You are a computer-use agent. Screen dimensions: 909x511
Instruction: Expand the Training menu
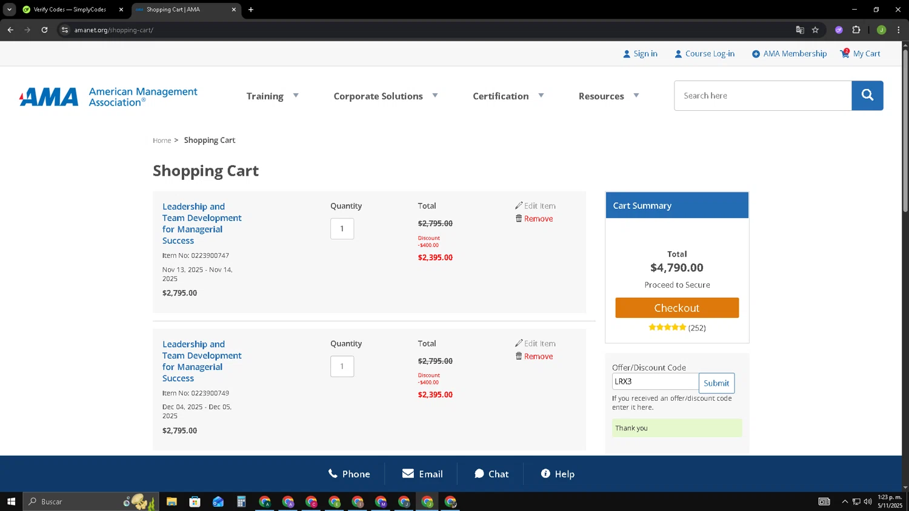point(272,96)
